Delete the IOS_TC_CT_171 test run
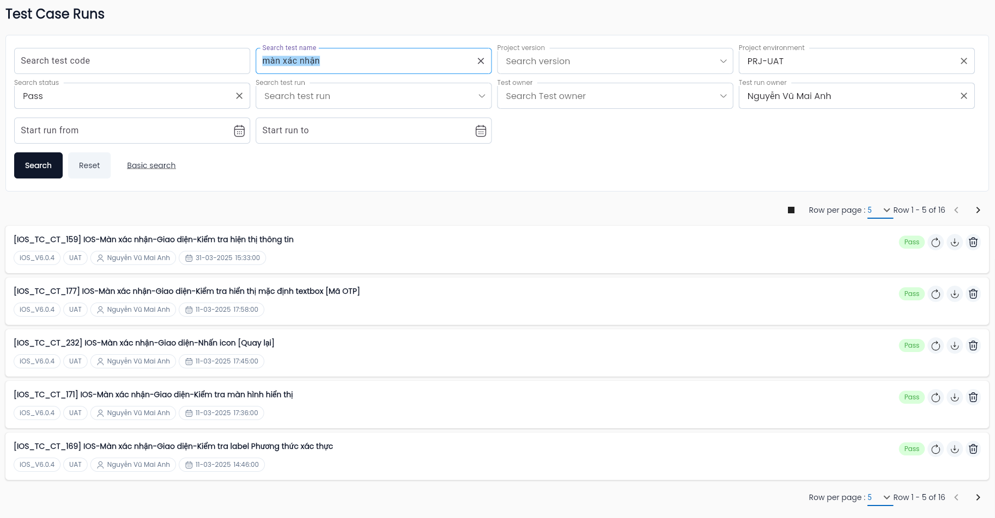 tap(973, 398)
